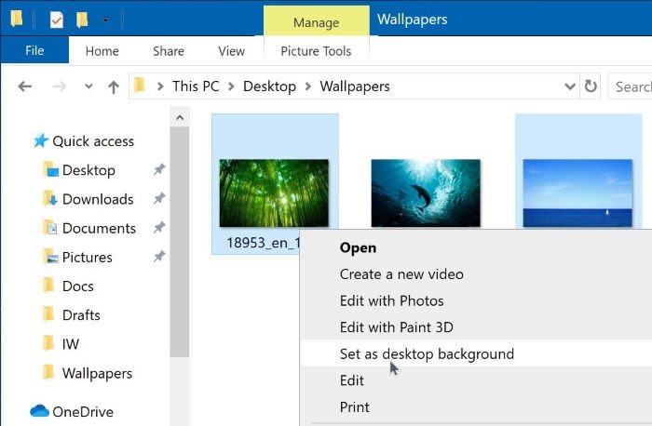Click the Up one level arrow

(113, 87)
